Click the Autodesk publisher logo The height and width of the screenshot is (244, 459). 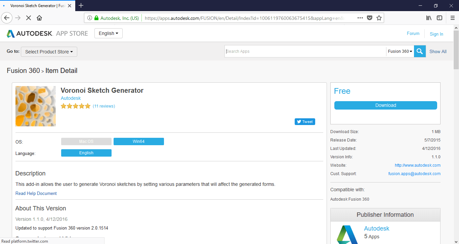(x=347, y=234)
